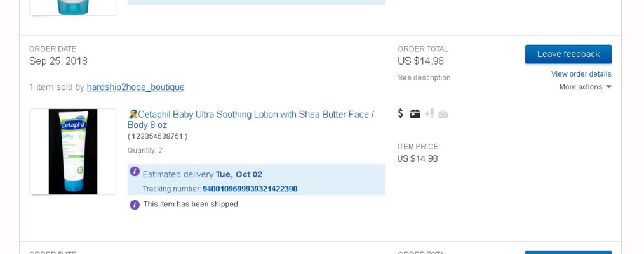The width and height of the screenshot is (644, 254).
Task: Click the item number 123354538751
Action: tap(158, 136)
